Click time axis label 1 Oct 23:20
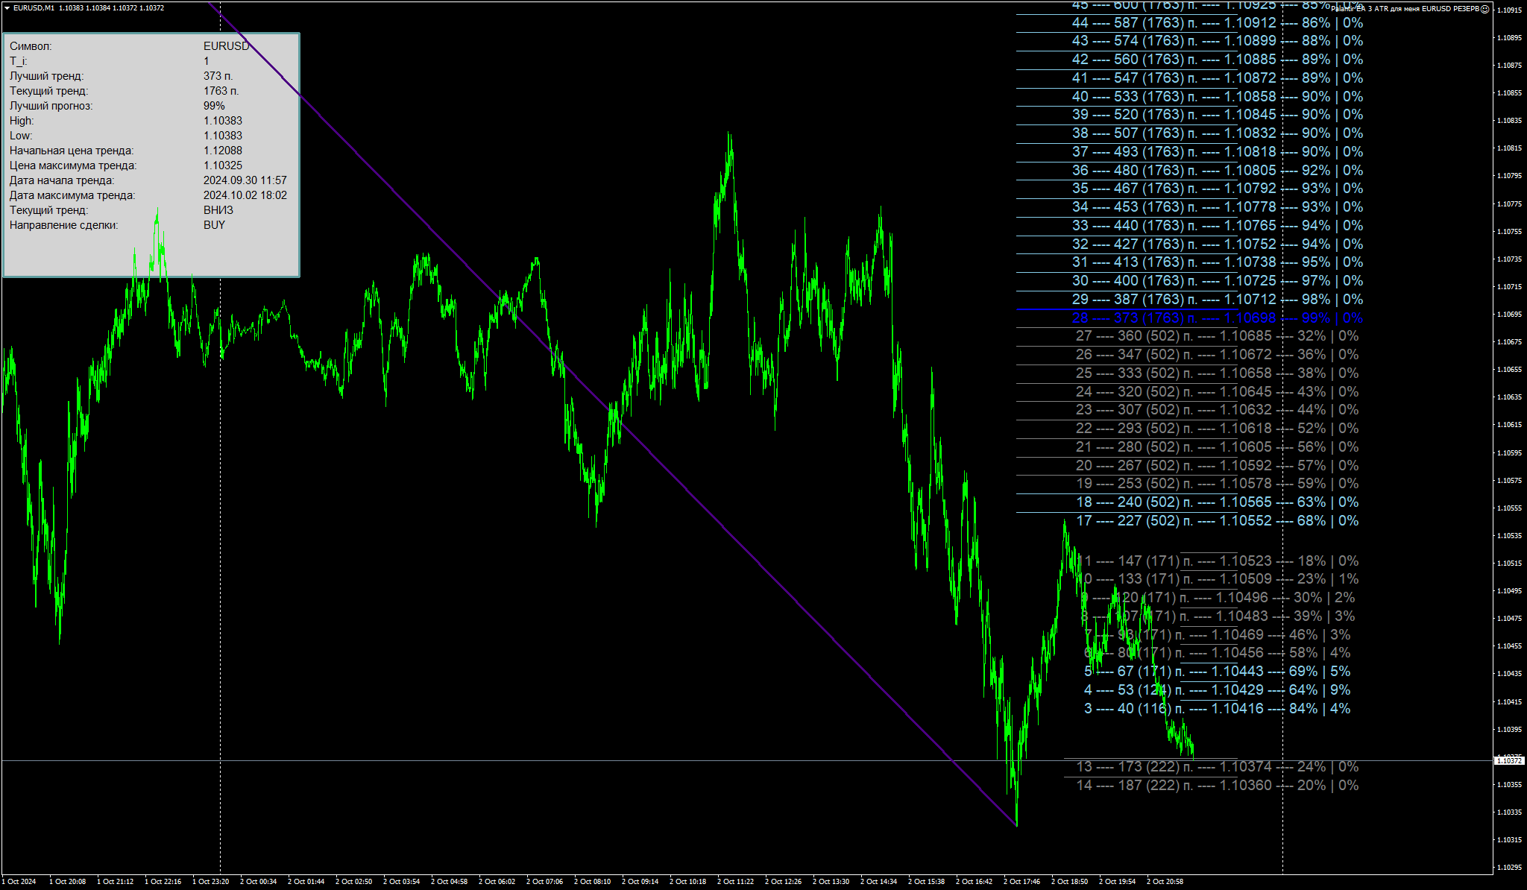Image resolution: width=1527 pixels, height=890 pixels. point(210,882)
